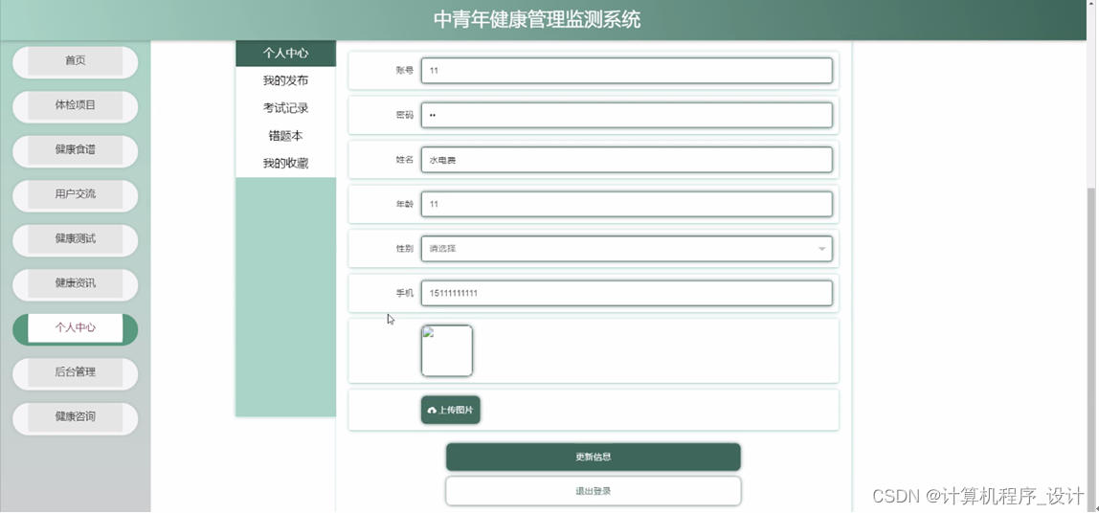Click the 年龄 input field
Image resolution: width=1099 pixels, height=514 pixels.
coord(627,204)
